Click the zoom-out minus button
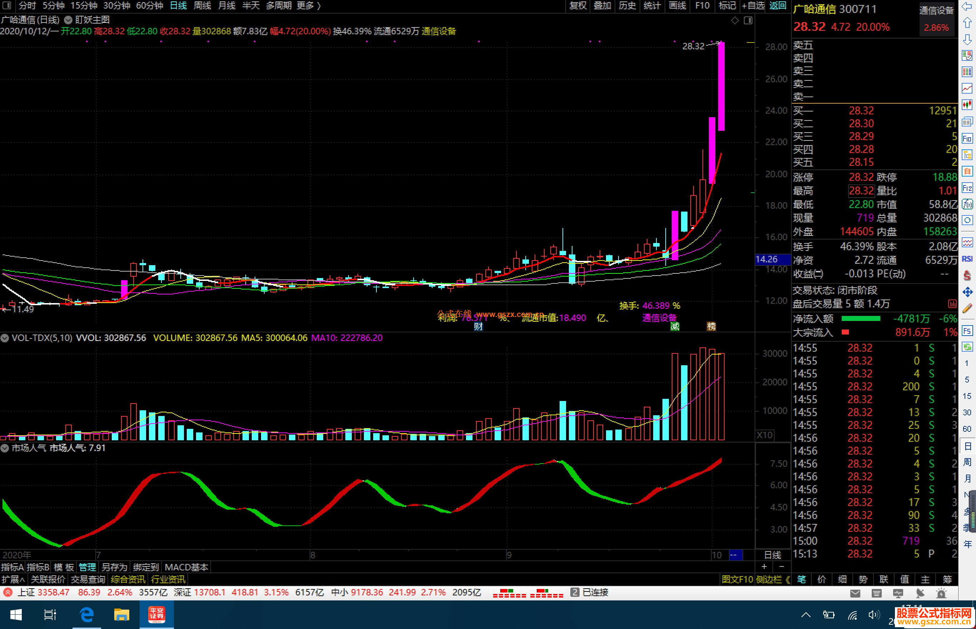This screenshot has width=976, height=629. 781,566
